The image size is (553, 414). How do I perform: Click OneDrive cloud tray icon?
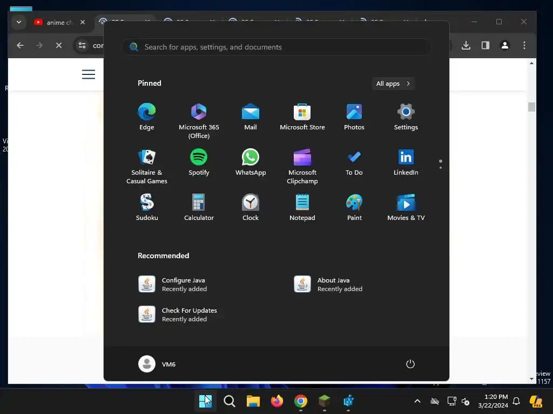(x=435, y=401)
